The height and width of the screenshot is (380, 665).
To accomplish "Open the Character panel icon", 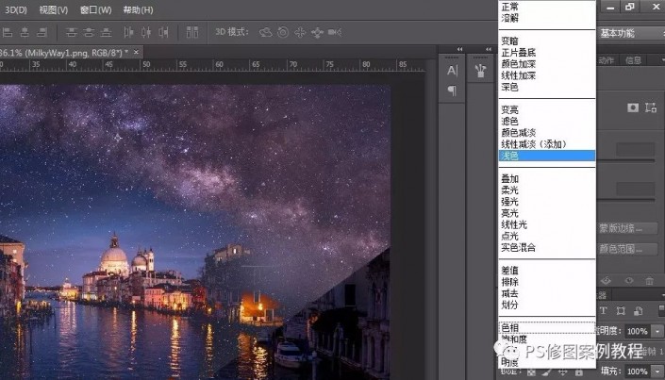I will [452, 71].
